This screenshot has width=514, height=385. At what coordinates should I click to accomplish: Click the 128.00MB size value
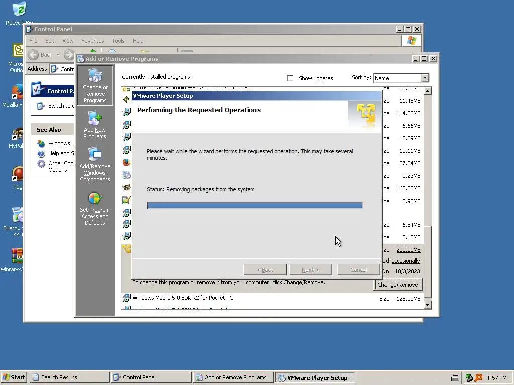tap(408, 299)
